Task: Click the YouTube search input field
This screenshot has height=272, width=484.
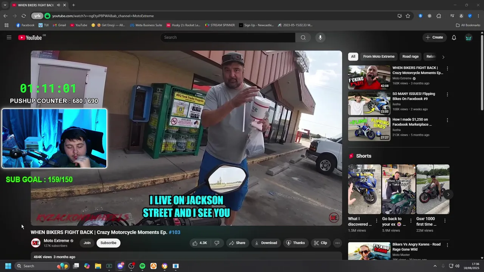Action: (228, 37)
